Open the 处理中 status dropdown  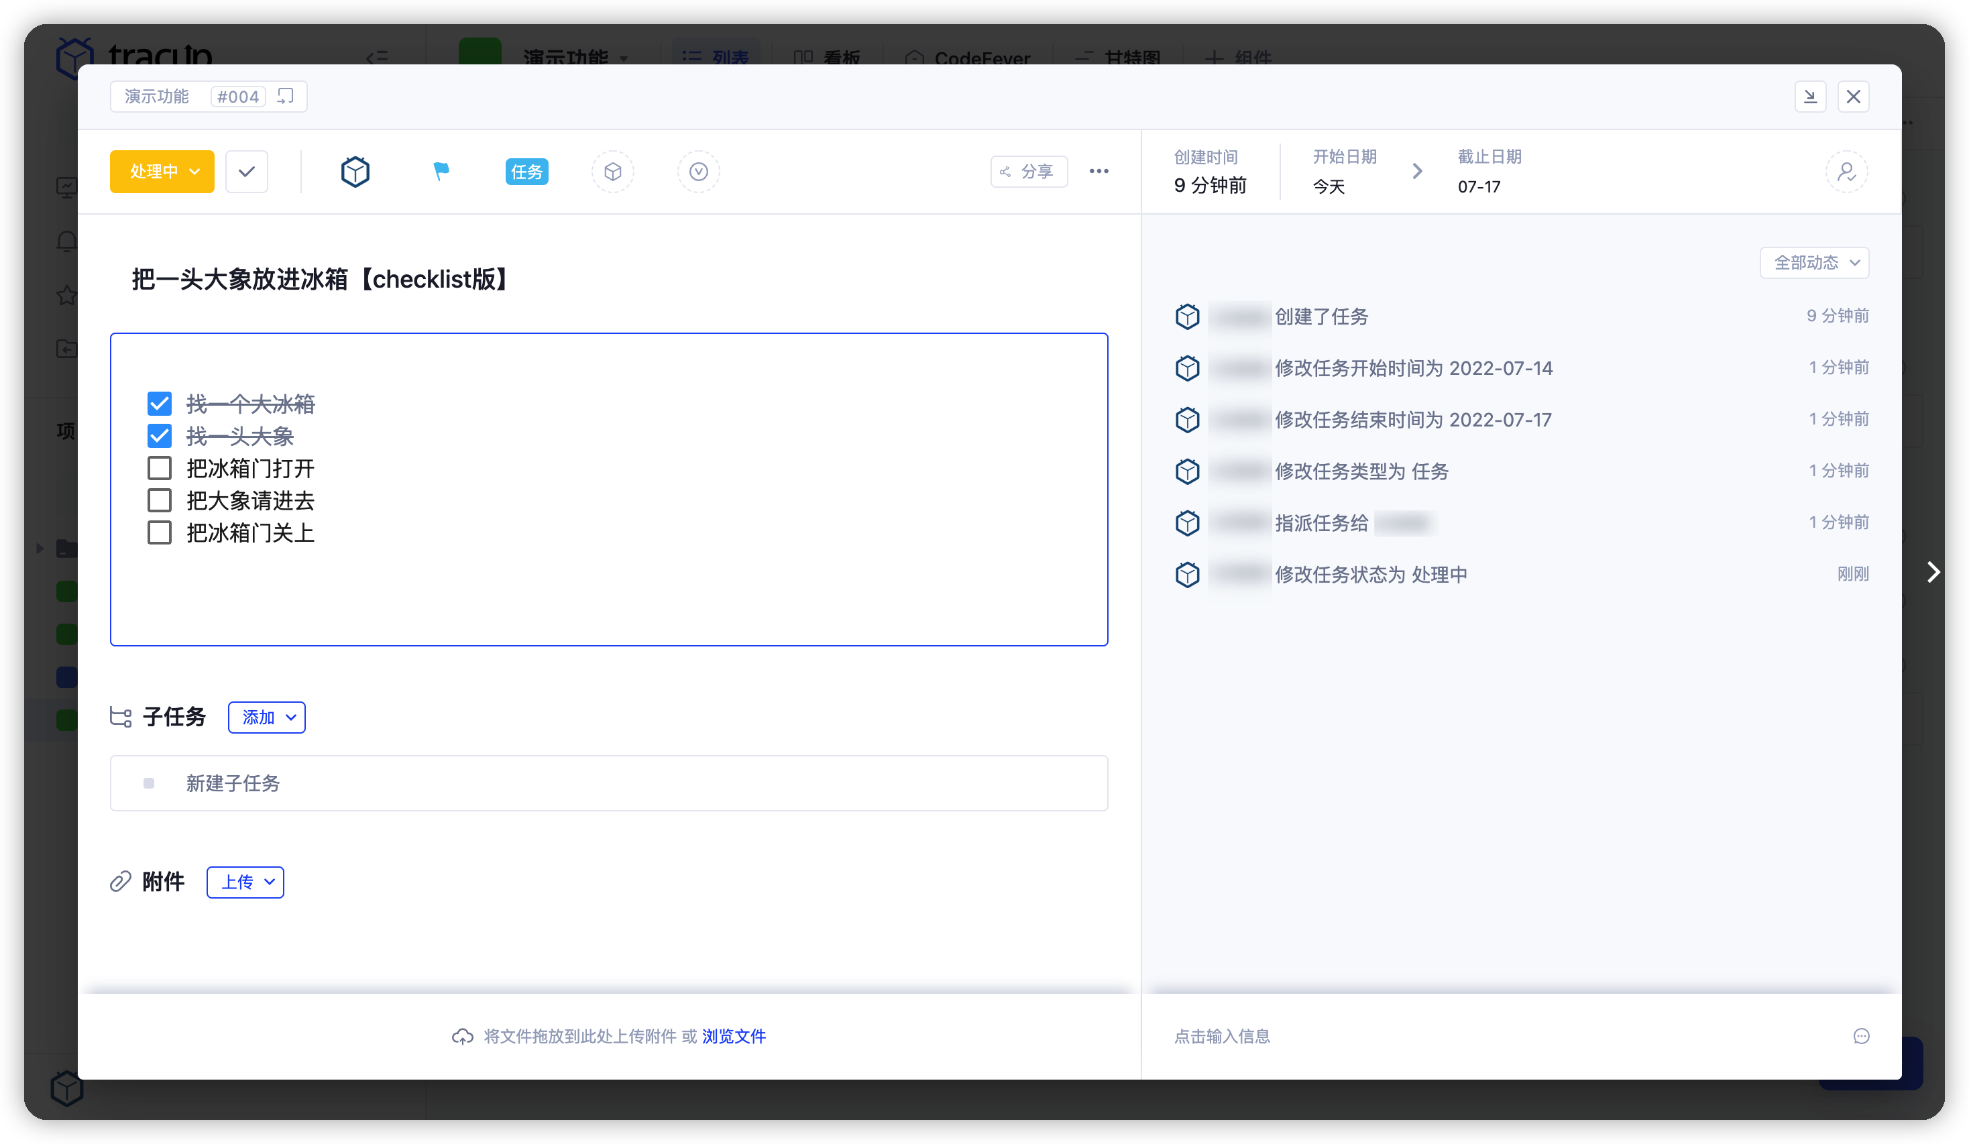point(162,171)
